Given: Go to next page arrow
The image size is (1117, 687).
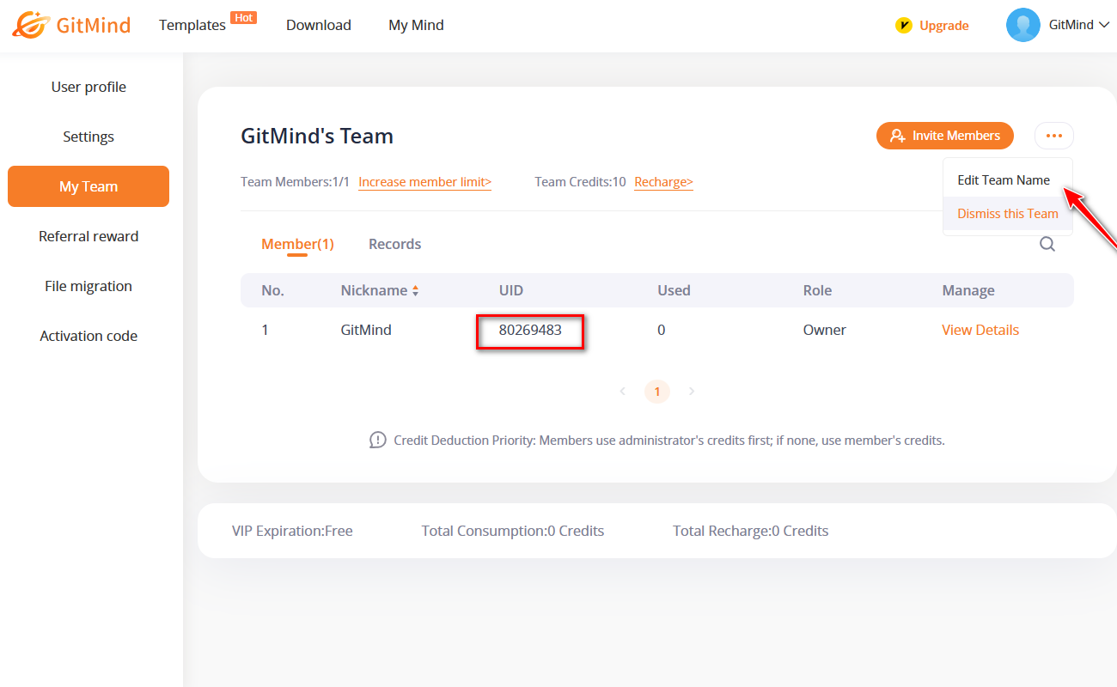Looking at the screenshot, I should [692, 392].
